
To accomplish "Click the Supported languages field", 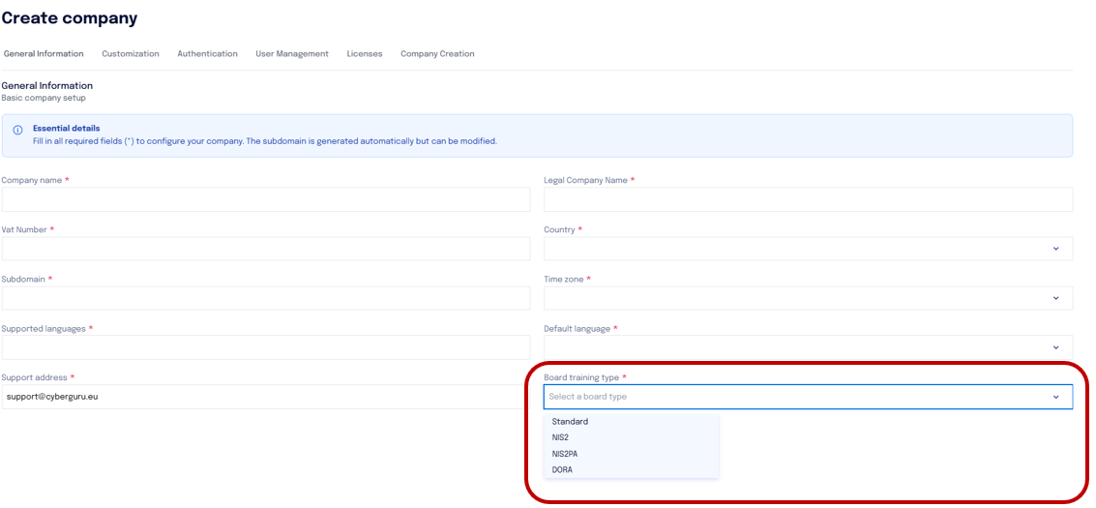I will pos(266,347).
